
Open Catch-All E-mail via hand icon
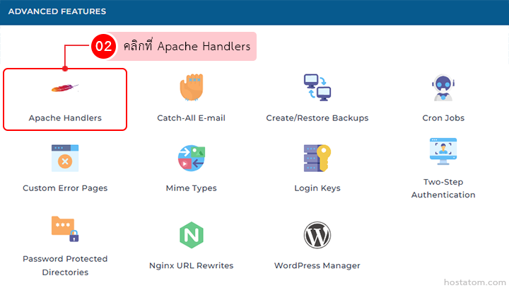[191, 88]
